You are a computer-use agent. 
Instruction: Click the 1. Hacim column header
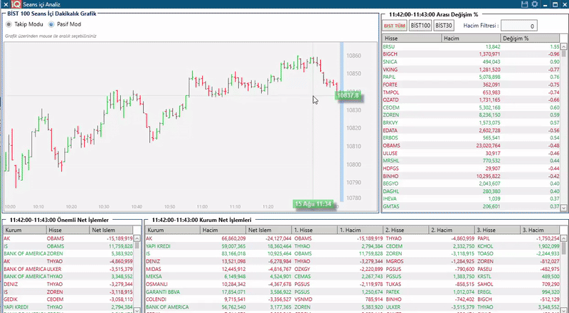360,230
